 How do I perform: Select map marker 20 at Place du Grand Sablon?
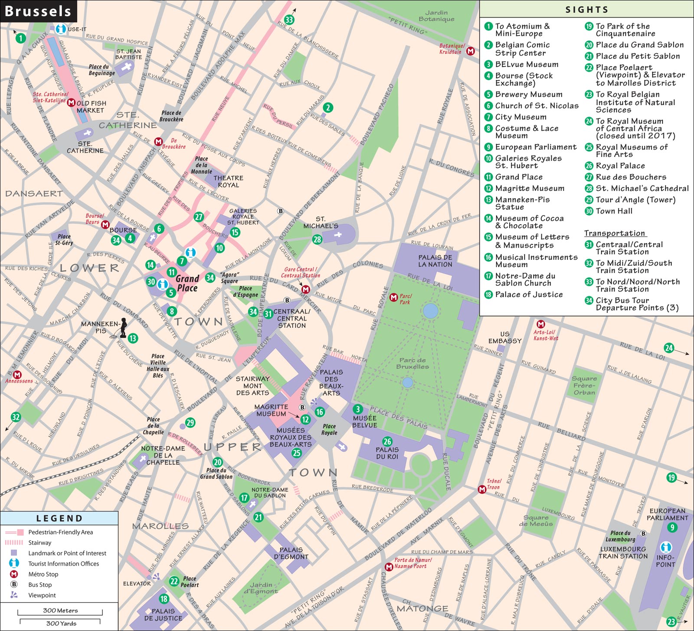pos(218,462)
